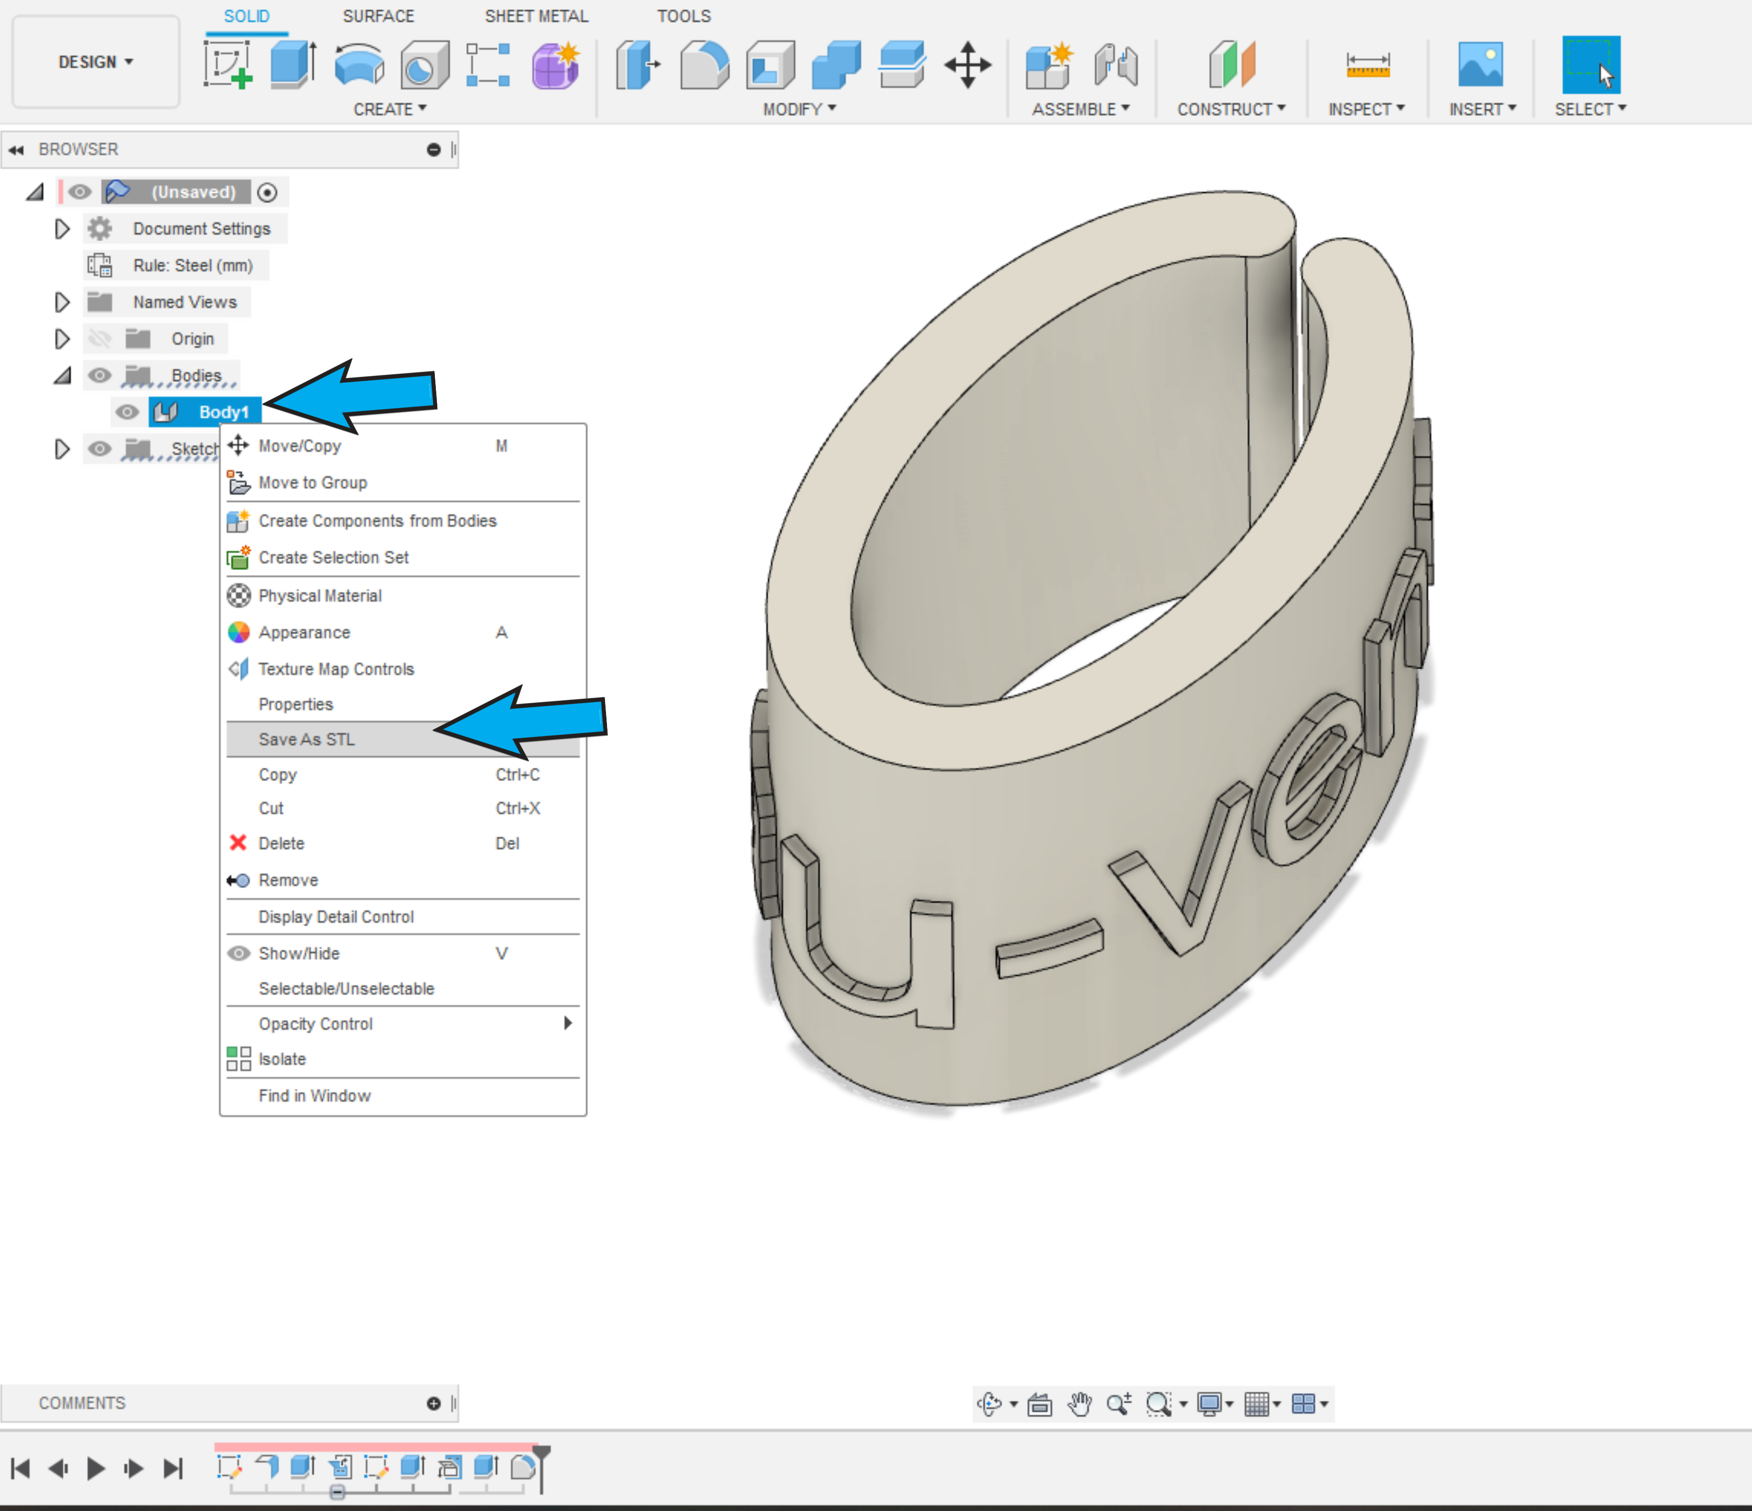The image size is (1752, 1511).
Task: Choose Save As STL from context menu
Action: [x=306, y=738]
